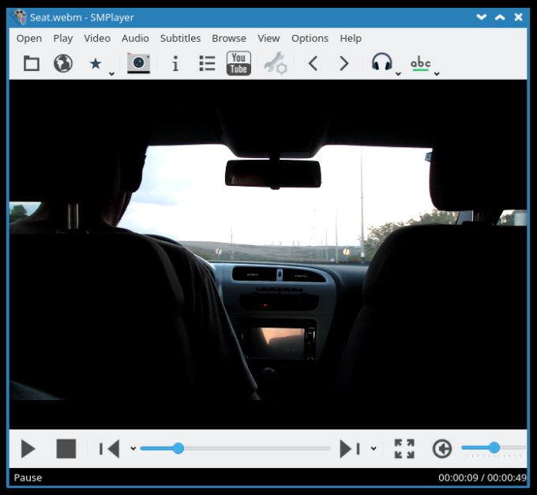Viewport: 537px width, 495px height.
Task: Expand the favorites star dropdown arrow
Action: pyautogui.click(x=111, y=74)
